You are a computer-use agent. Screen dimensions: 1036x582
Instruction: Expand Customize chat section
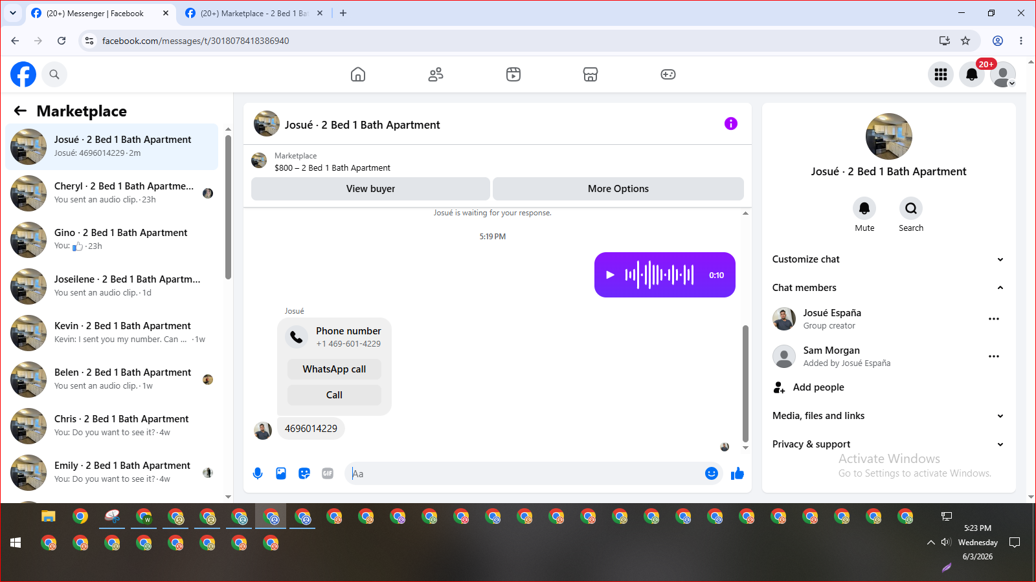pos(888,259)
